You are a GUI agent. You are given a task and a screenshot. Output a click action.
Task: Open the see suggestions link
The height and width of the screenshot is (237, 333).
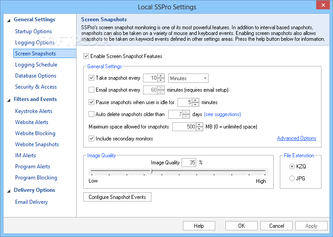[x=222, y=114]
